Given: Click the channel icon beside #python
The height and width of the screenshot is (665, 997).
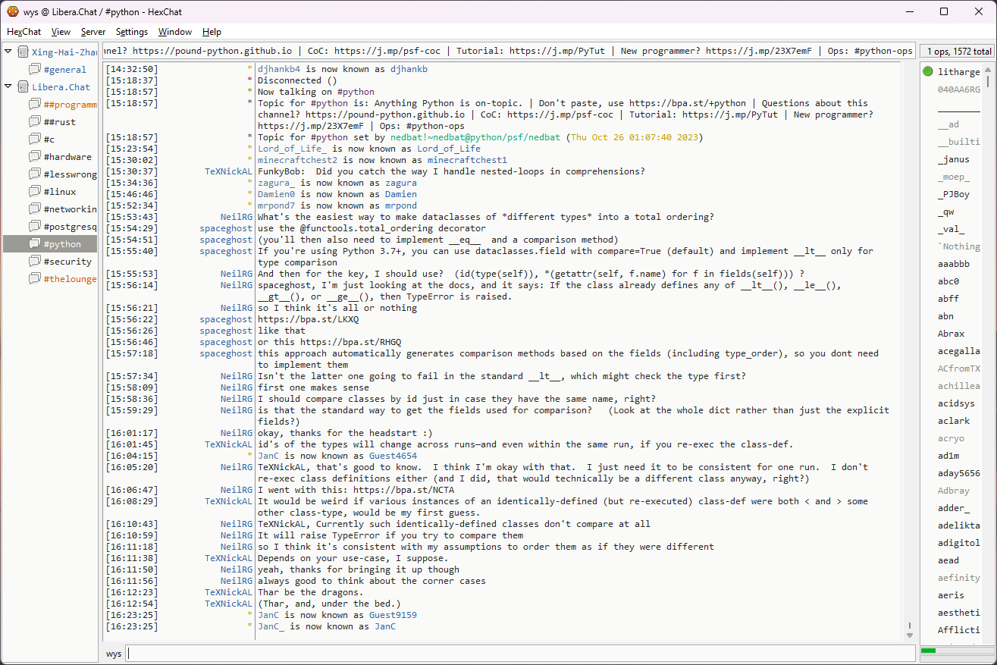Looking at the screenshot, I should [x=34, y=244].
